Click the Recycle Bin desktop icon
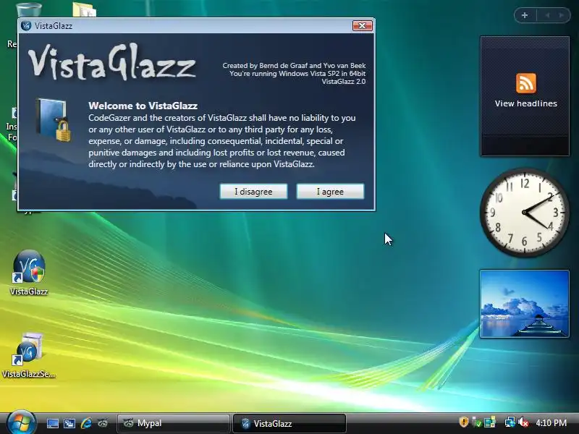The width and height of the screenshot is (579, 434). [x=28, y=9]
